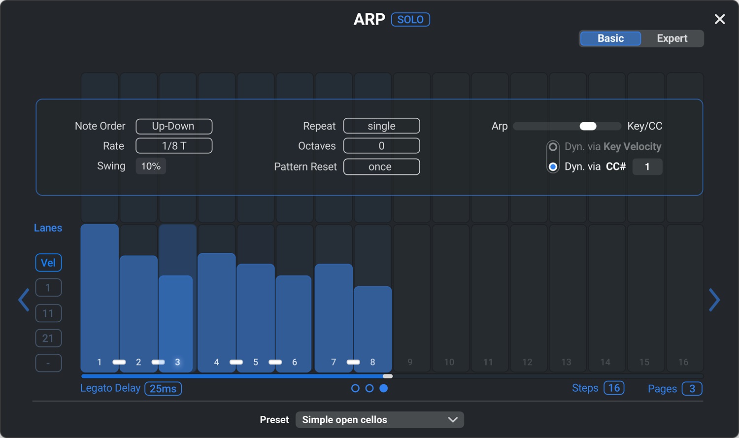
Task: Toggle the tie between steps 7 and 8
Action: pyautogui.click(x=353, y=362)
